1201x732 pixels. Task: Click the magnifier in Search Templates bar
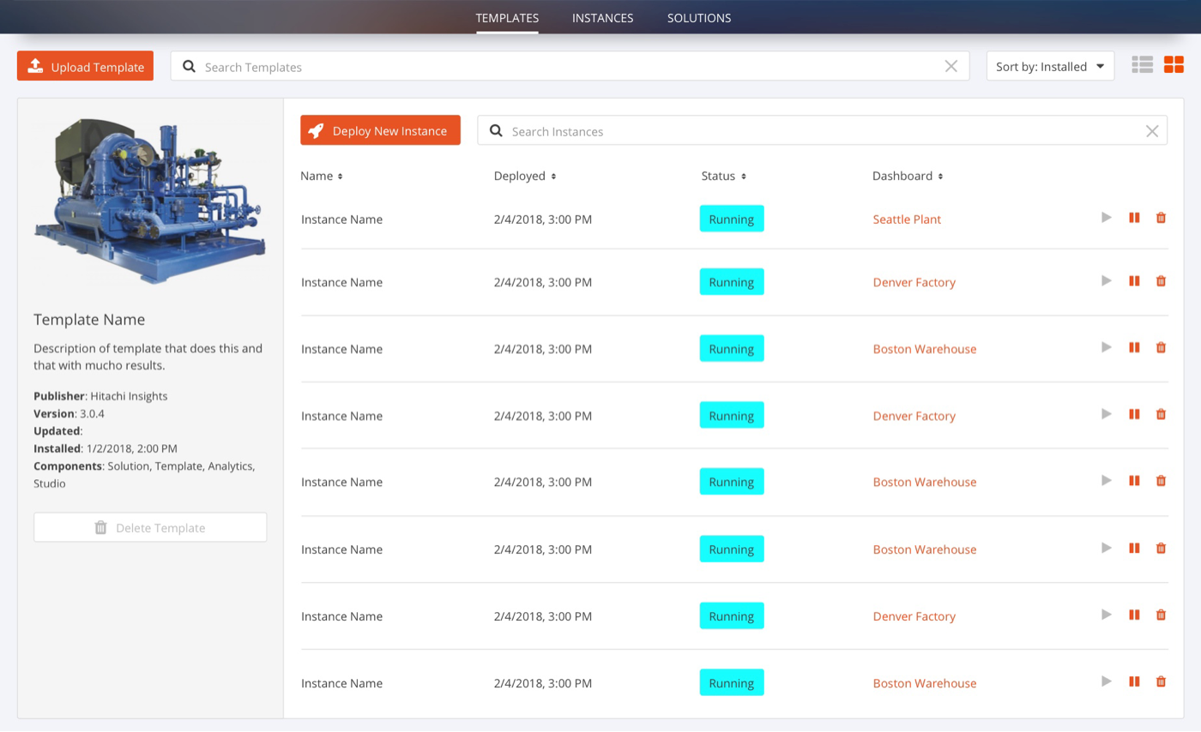click(x=189, y=66)
